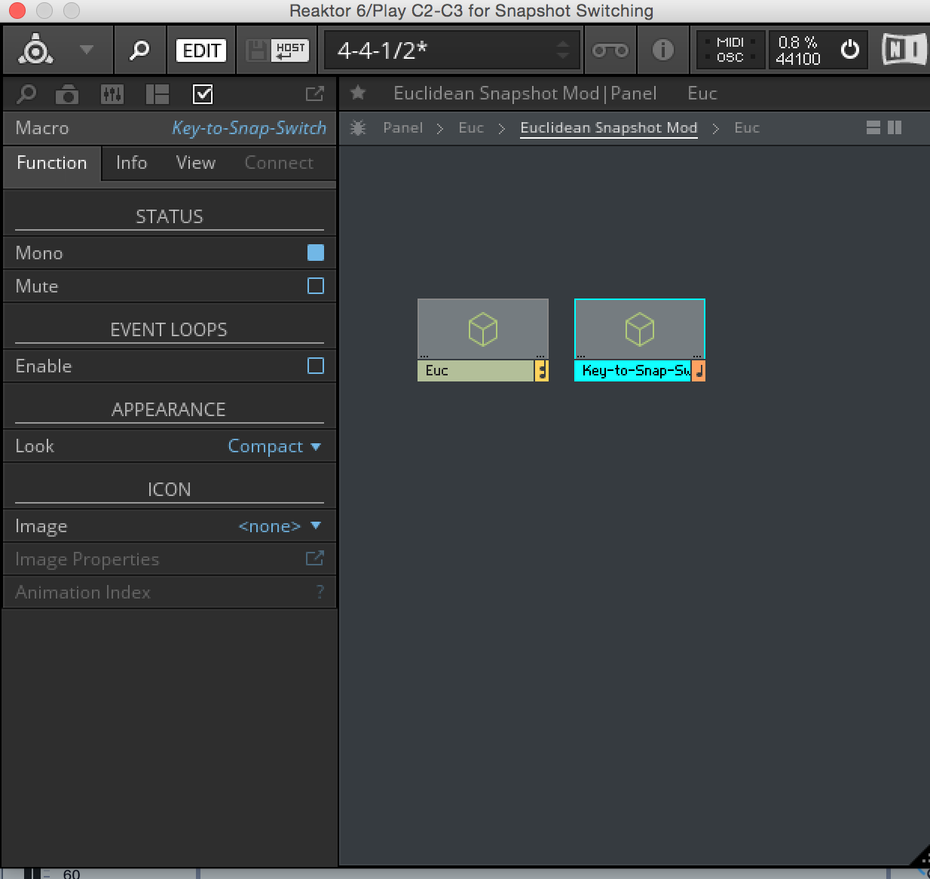Switch to the View tab

[195, 163]
